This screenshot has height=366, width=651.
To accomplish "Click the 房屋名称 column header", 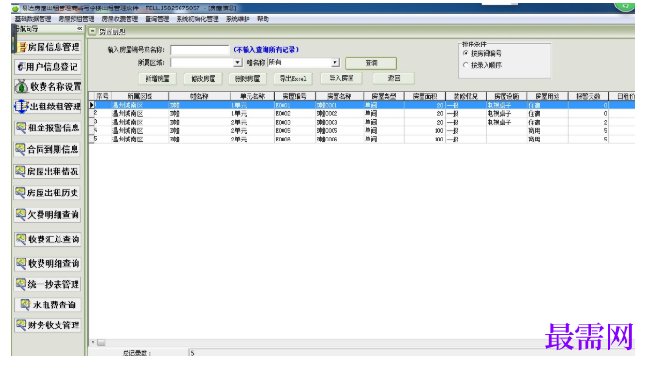I will (339, 96).
